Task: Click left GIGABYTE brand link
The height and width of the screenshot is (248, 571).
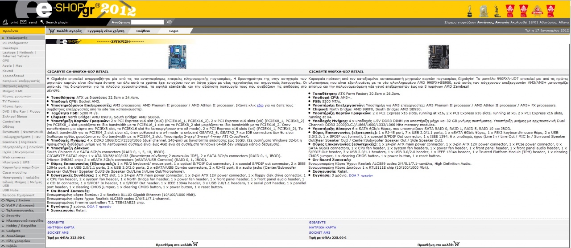Action: click(56, 222)
